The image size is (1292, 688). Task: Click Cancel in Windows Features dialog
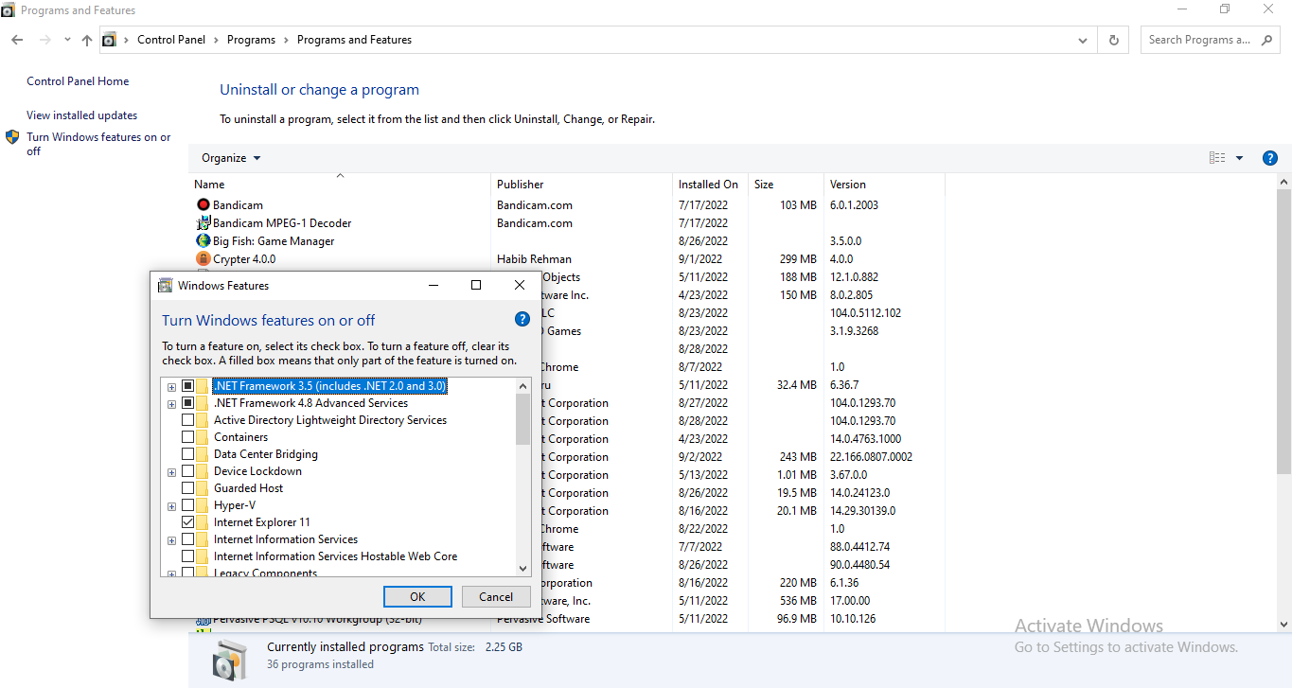point(496,596)
